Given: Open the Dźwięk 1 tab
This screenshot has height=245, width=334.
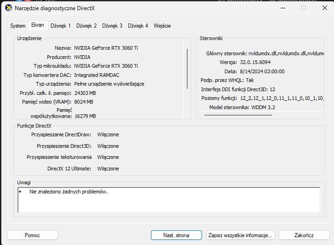Looking at the screenshot, I should 60,26.
